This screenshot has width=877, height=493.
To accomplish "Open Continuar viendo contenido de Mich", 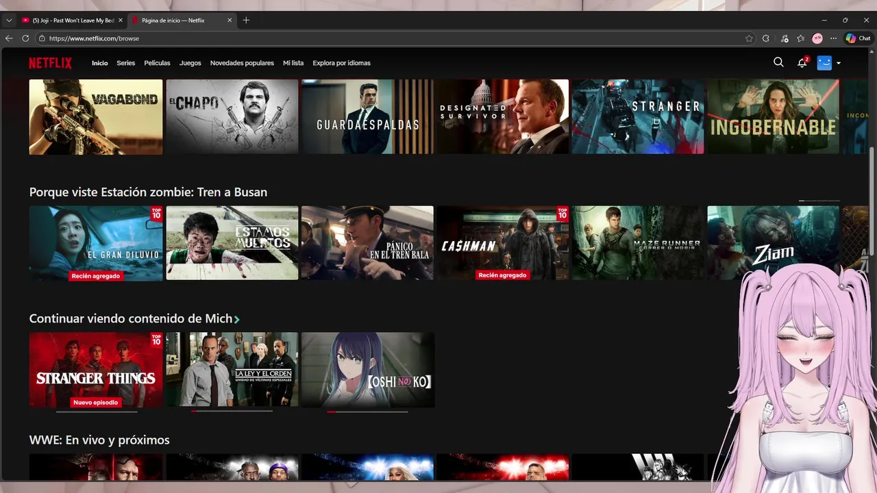I will tap(131, 319).
